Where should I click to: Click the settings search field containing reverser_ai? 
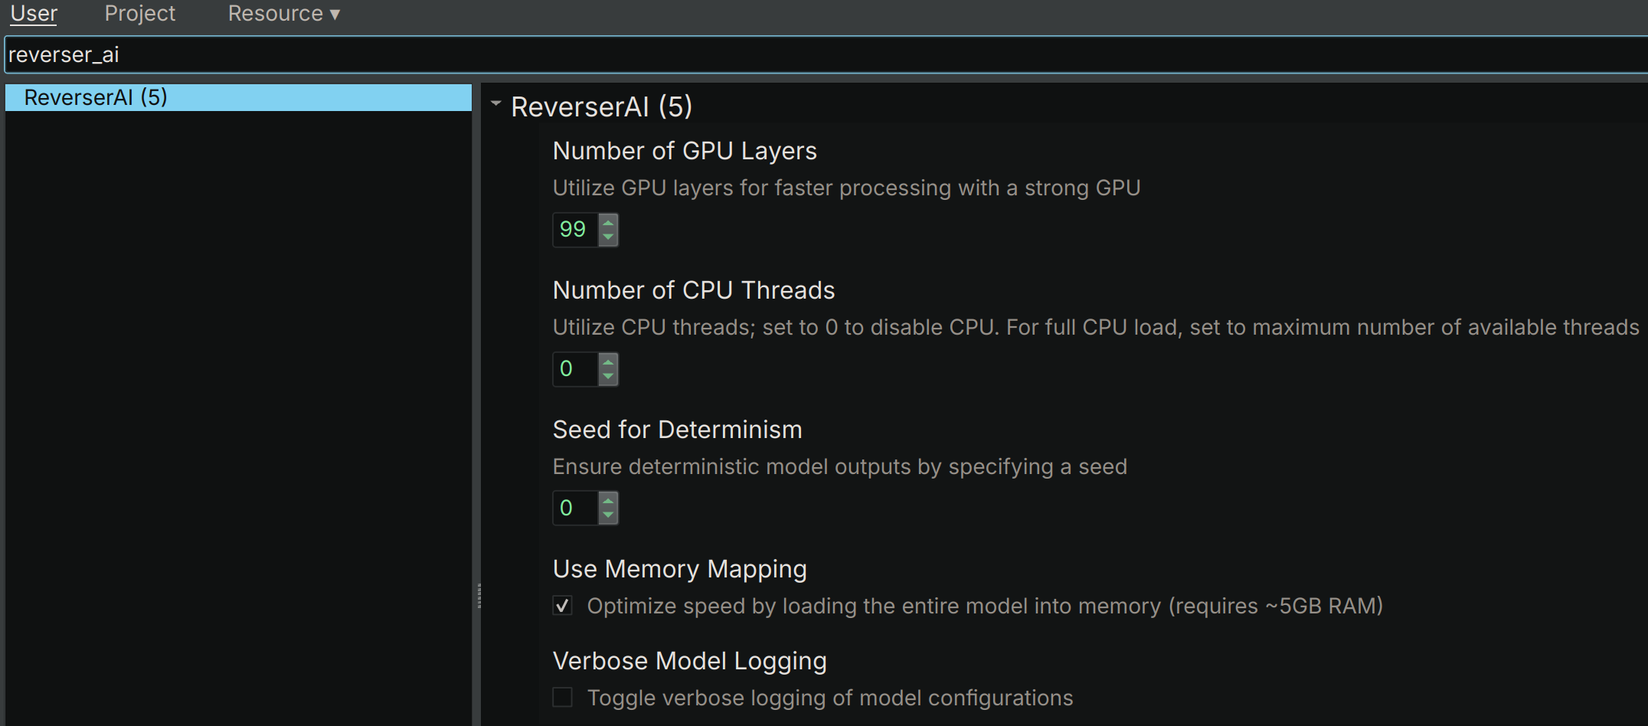pyautogui.click(x=826, y=54)
